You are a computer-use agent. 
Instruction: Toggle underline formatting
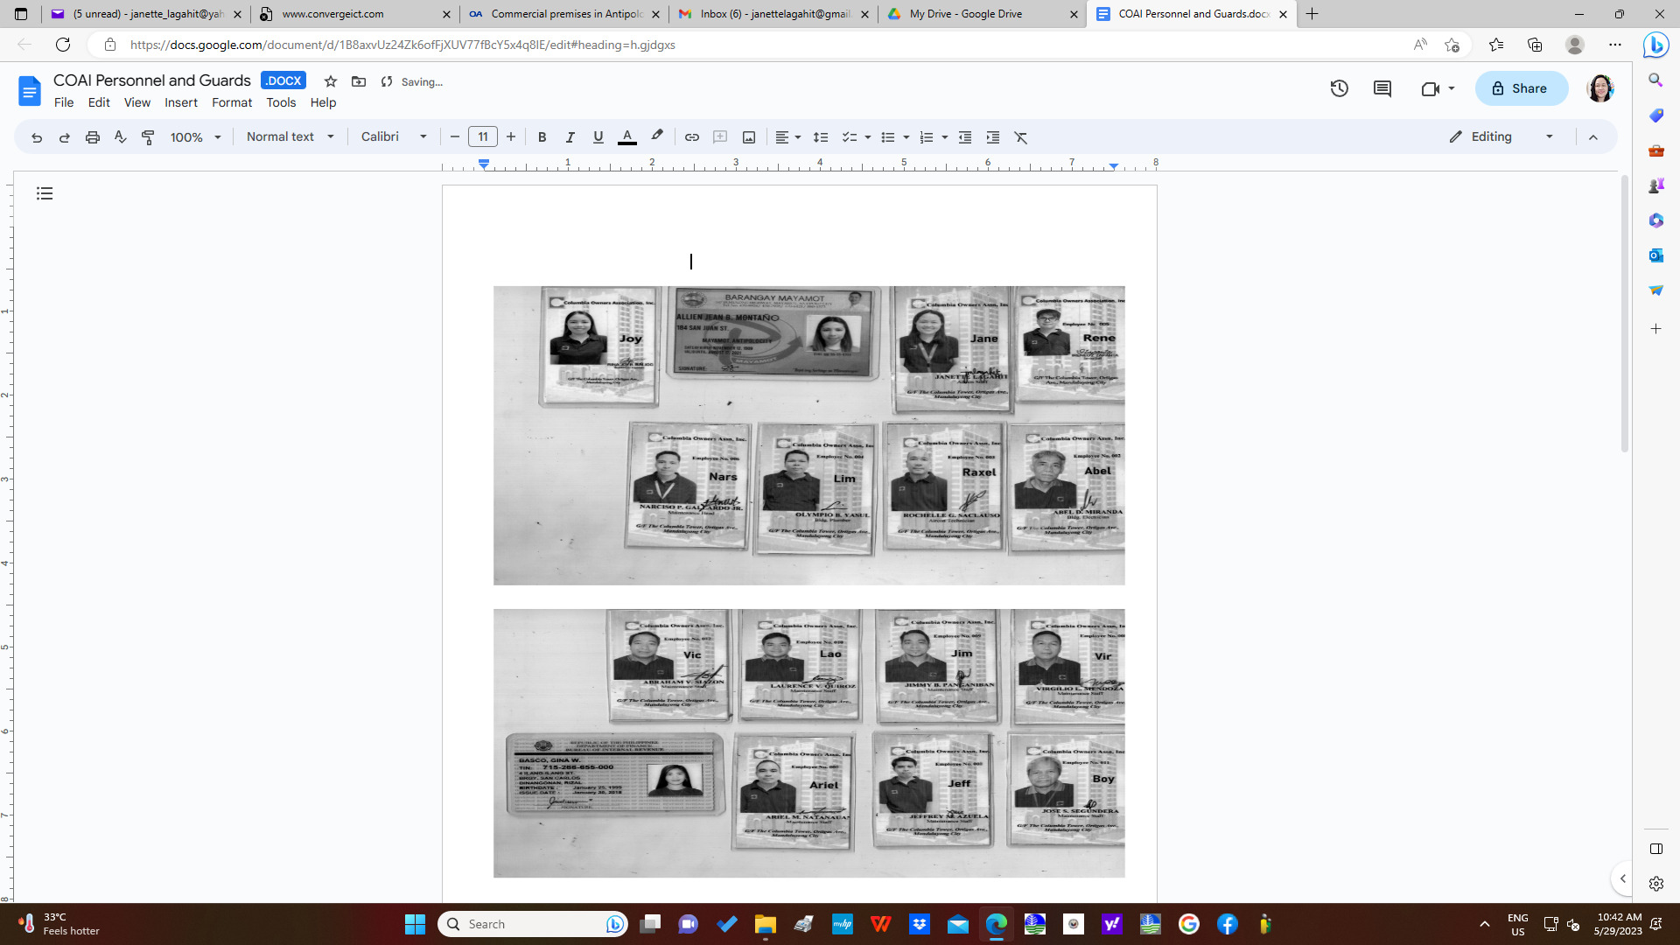click(x=598, y=137)
